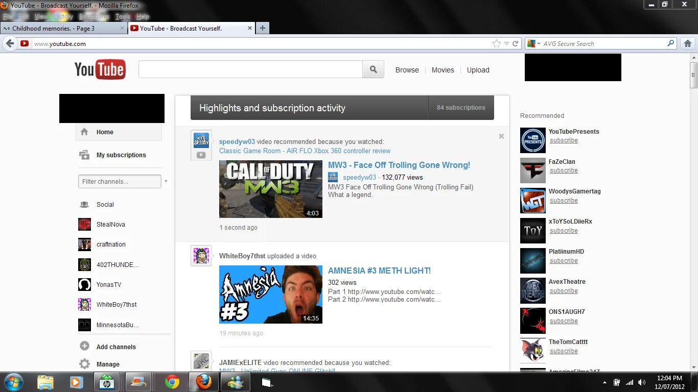Screen dimensions: 698x392
Task: Open Manage settings gear
Action: click(85, 364)
